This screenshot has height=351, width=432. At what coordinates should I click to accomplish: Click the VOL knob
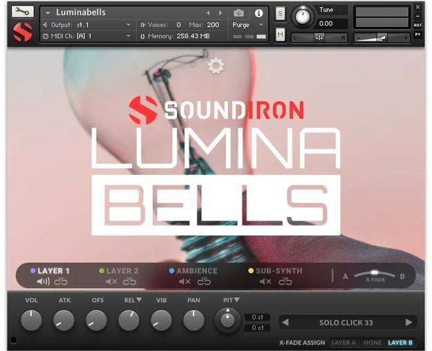(31, 320)
